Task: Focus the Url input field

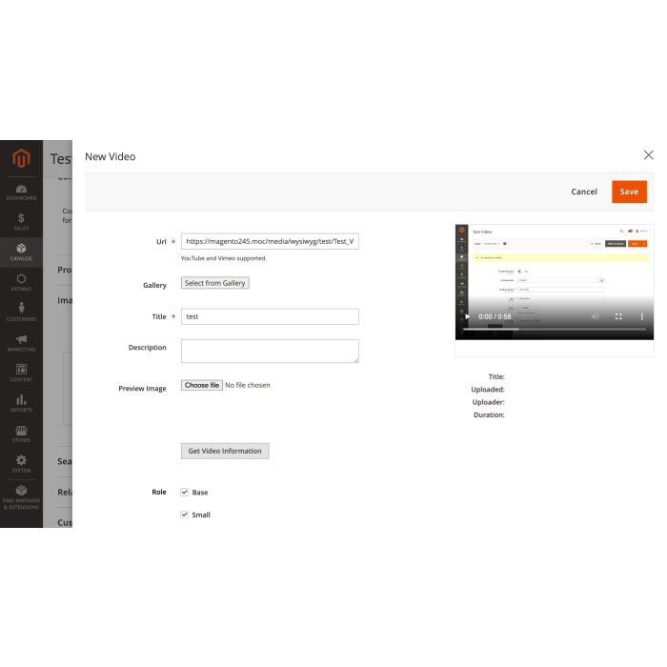Action: 270,241
